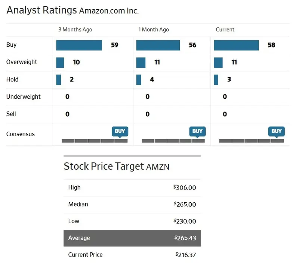This screenshot has width=299, height=267.
Task: Click the BUY badge under 1 Month Ago
Action: [x=197, y=131]
